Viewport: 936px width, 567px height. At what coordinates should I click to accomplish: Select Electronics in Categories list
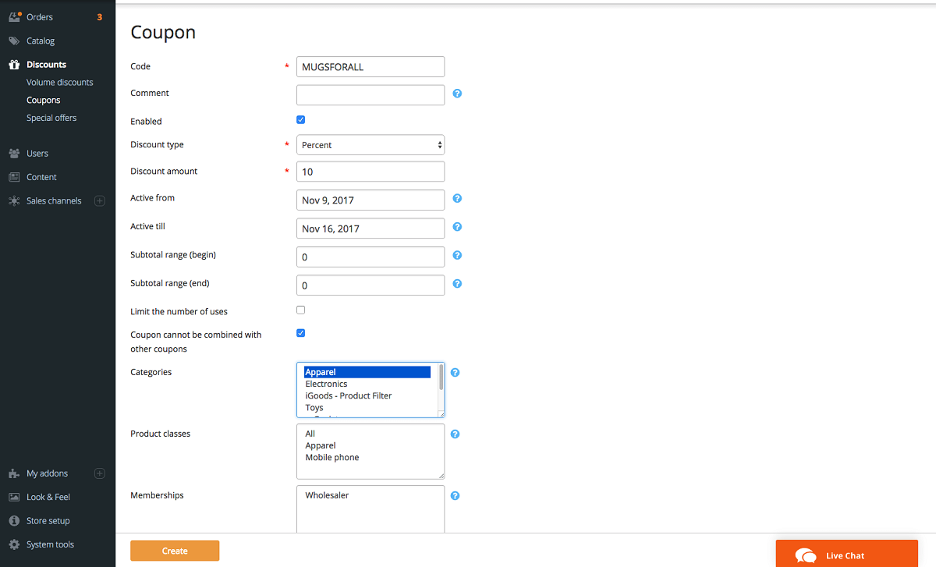click(x=326, y=384)
